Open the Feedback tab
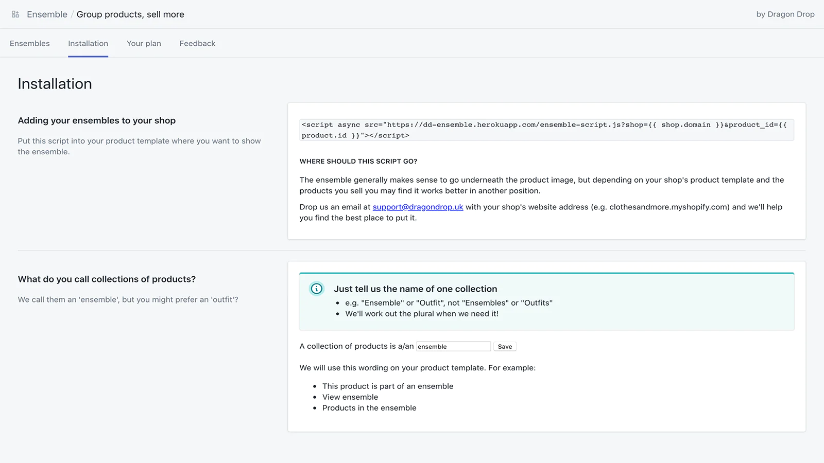This screenshot has width=824, height=463. (x=197, y=43)
